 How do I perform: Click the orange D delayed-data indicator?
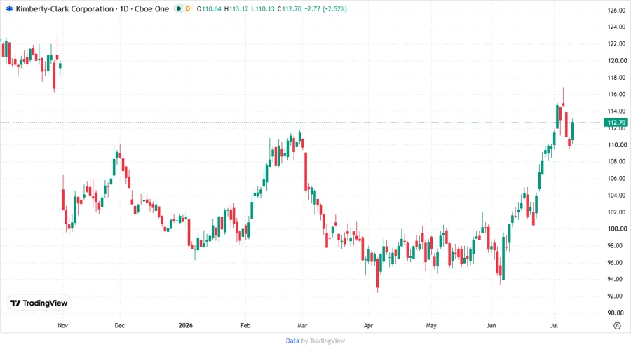tap(187, 8)
